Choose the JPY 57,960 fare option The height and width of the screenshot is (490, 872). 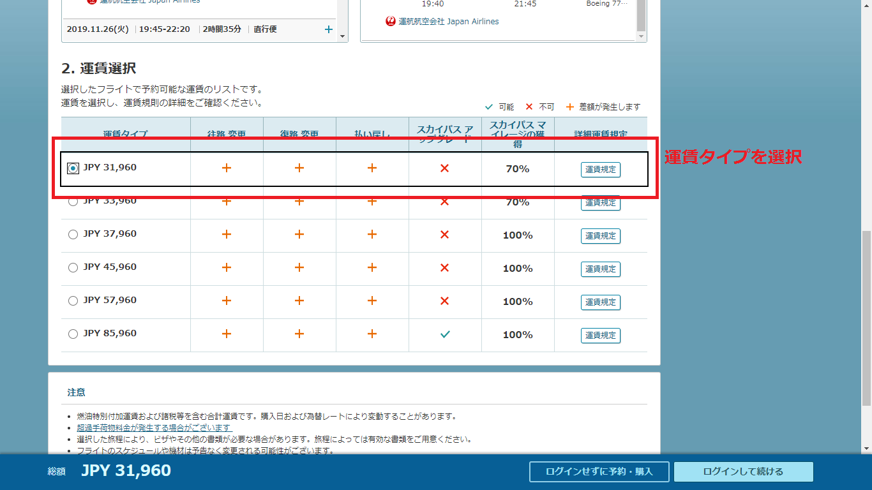pos(73,301)
